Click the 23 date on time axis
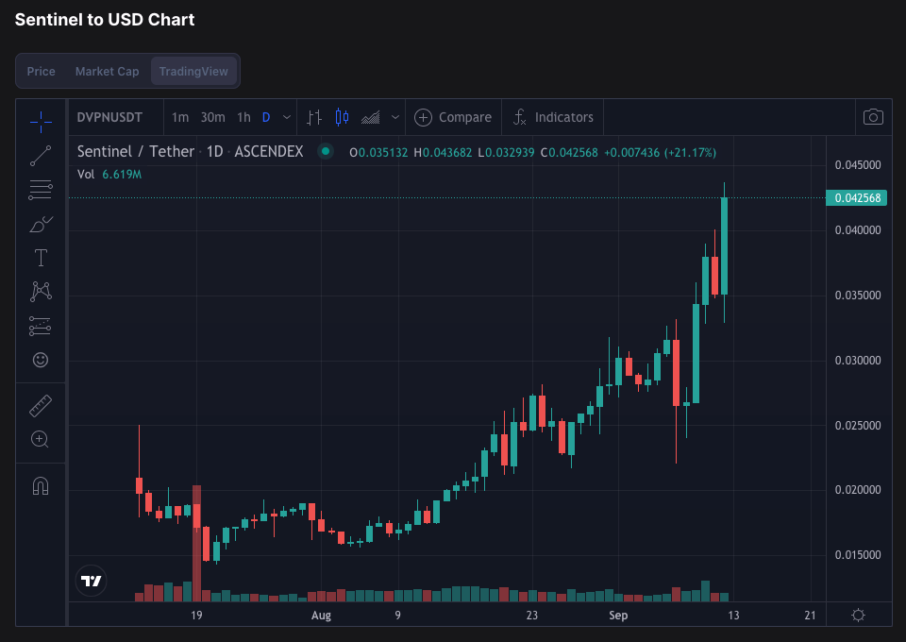Image resolution: width=906 pixels, height=642 pixels. coord(531,616)
